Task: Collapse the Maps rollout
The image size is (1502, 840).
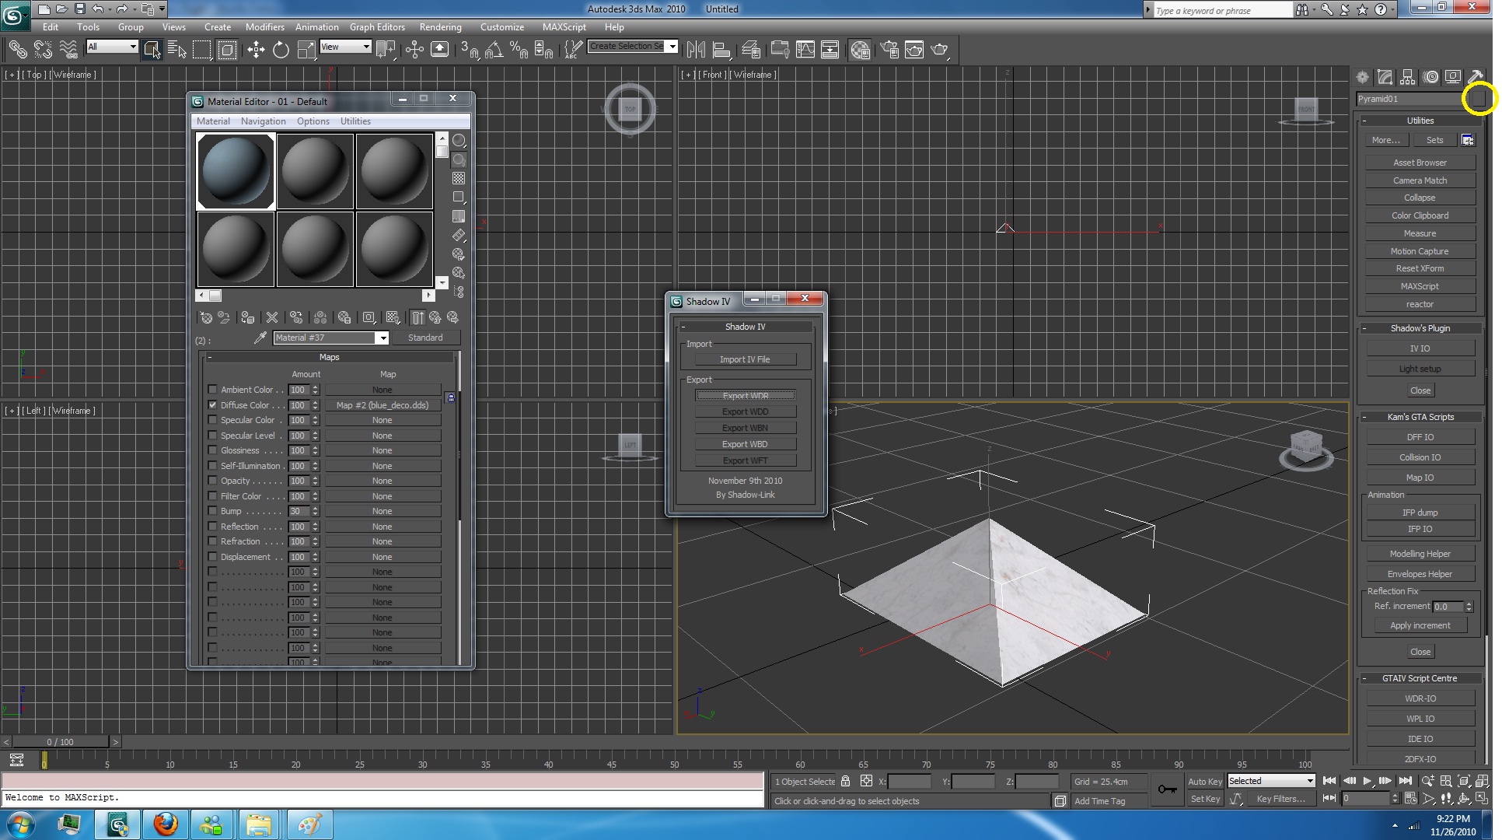Action: 330,357
